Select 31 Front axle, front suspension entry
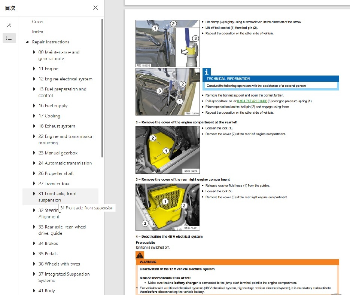Viewport: 350px width, 295px height. coord(57,197)
